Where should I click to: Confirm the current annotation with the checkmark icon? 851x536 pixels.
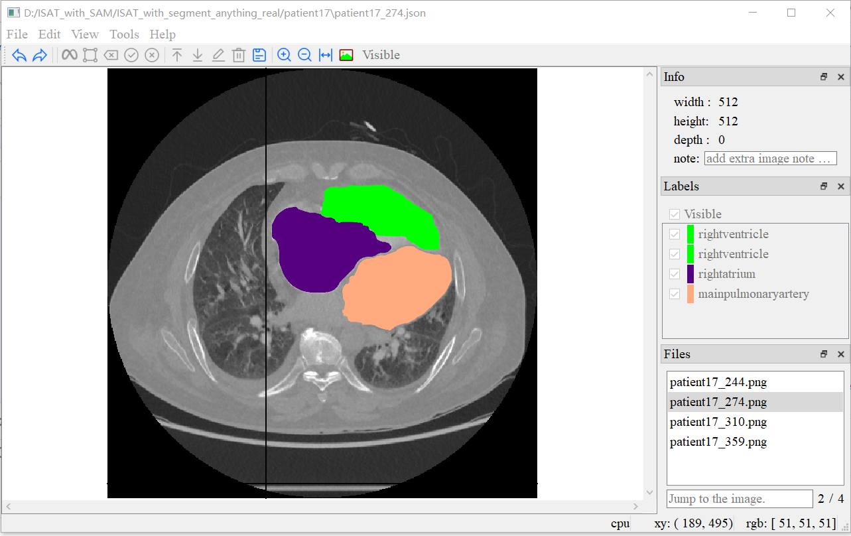(x=131, y=55)
